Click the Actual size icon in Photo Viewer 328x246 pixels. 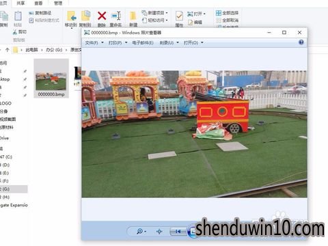coord(159,232)
